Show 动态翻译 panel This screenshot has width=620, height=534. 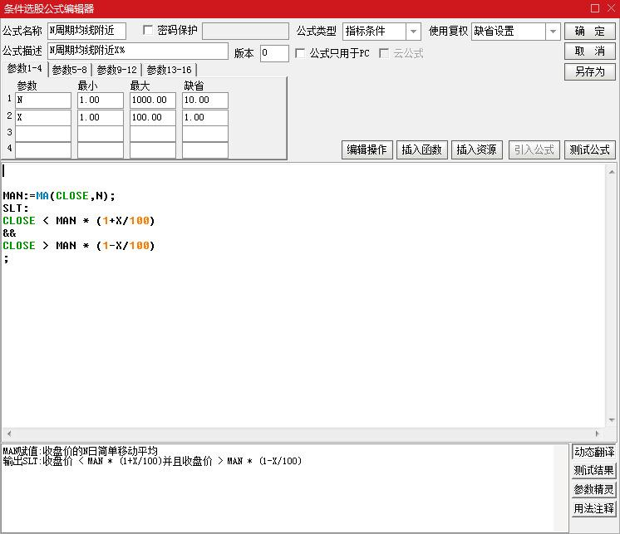point(593,452)
